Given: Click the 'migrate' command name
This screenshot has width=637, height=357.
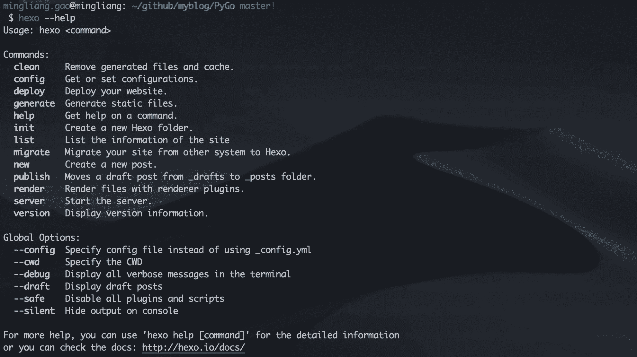Looking at the screenshot, I should point(31,152).
